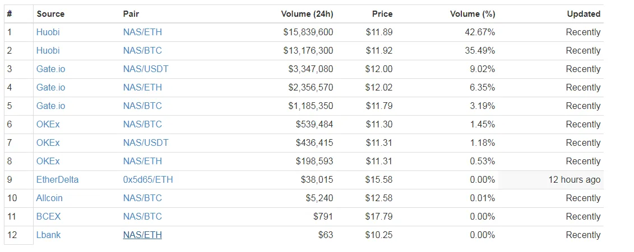634x252 pixels.
Task: Click the Lbank source link
Action: [x=49, y=235]
